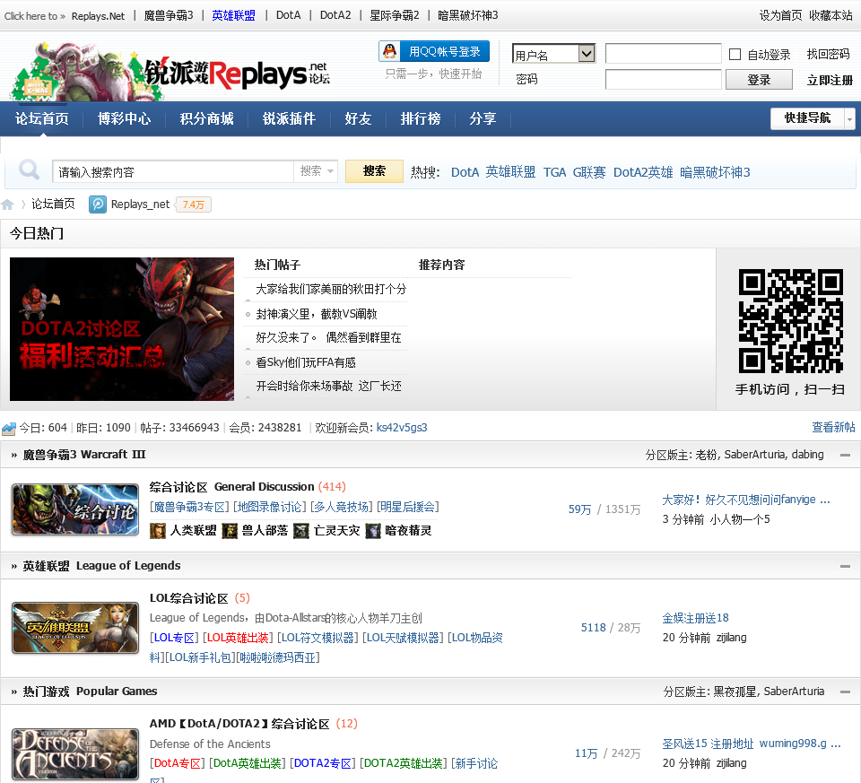This screenshot has width=861, height=783.
Task: Open the DotA2 top bar link
Action: coord(335,15)
